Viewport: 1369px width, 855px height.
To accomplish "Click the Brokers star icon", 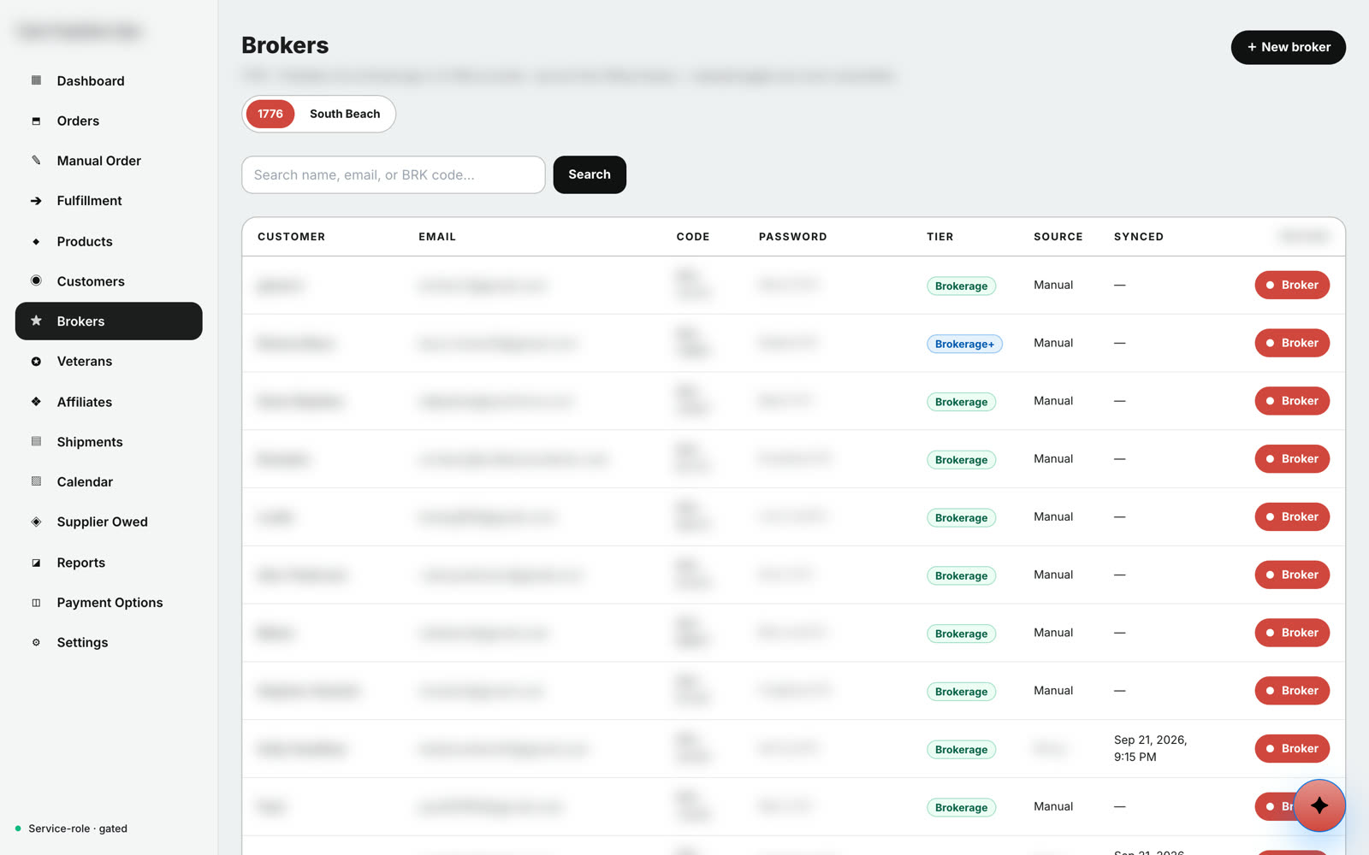I will coord(36,321).
